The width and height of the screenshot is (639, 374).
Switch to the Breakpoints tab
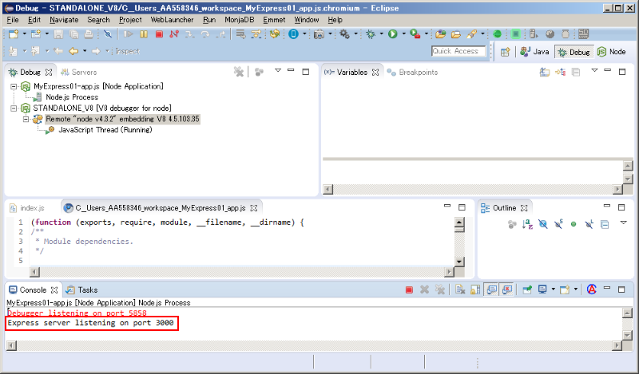pyautogui.click(x=412, y=72)
